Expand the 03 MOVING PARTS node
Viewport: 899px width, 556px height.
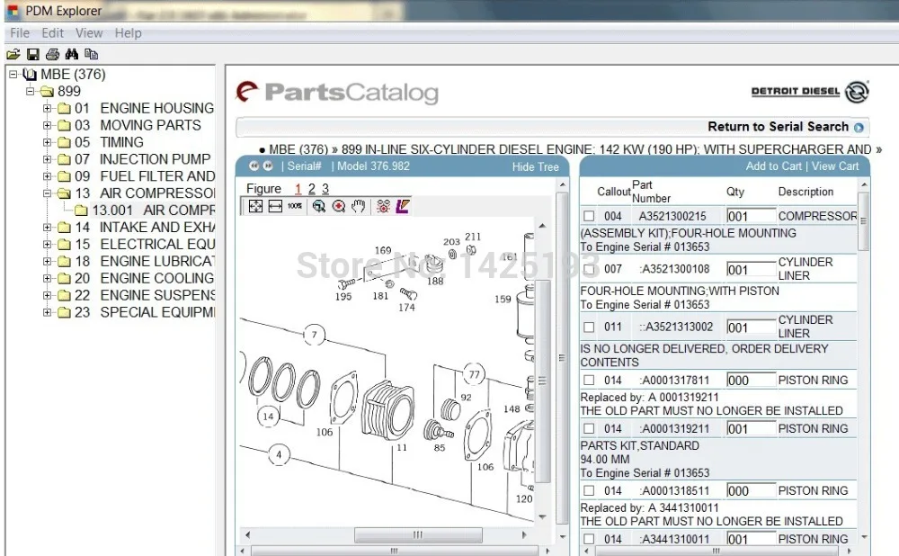click(48, 125)
